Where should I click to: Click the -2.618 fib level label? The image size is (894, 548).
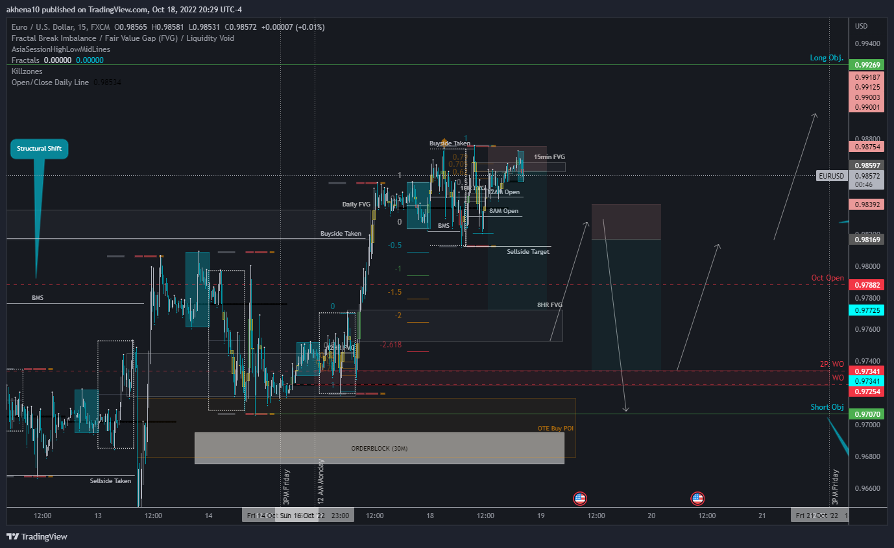pos(391,345)
